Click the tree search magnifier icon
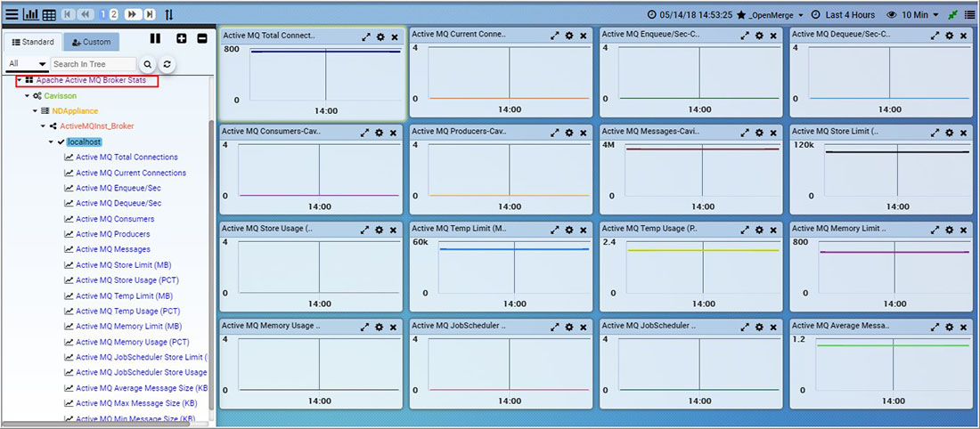Image resolution: width=980 pixels, height=429 pixels. click(x=148, y=64)
